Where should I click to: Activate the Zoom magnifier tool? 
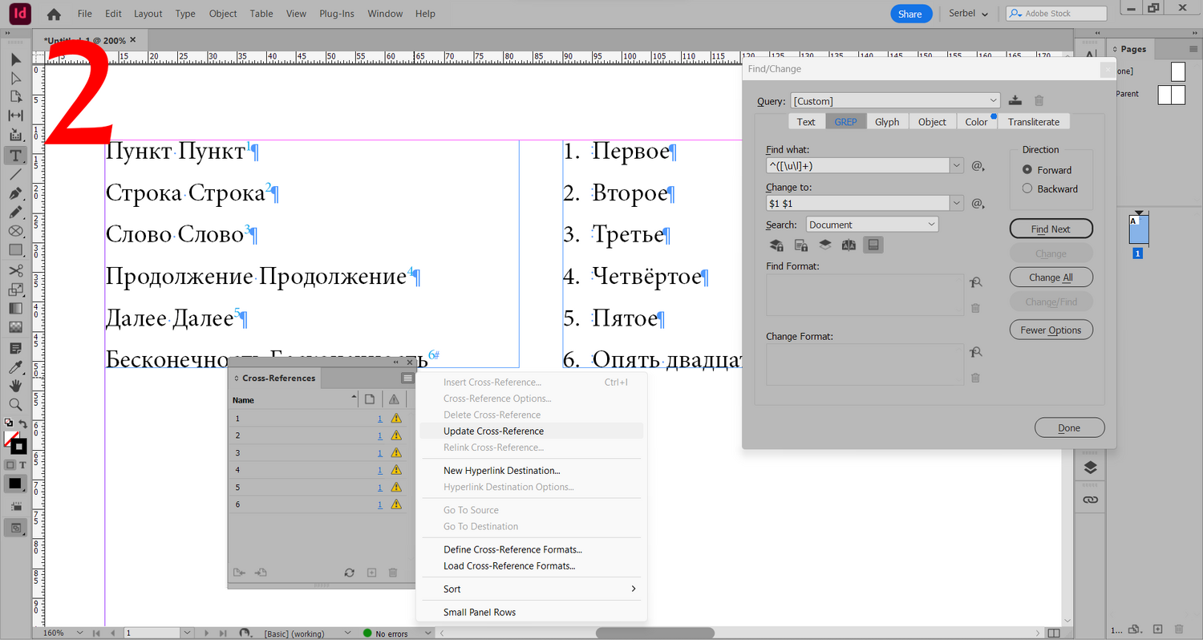[x=15, y=405]
